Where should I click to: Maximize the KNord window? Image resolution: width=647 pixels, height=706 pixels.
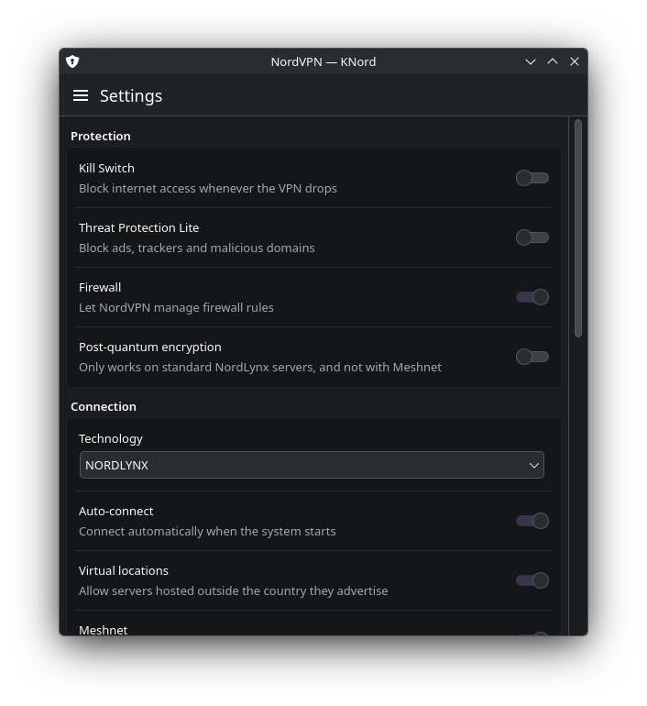[x=553, y=61]
